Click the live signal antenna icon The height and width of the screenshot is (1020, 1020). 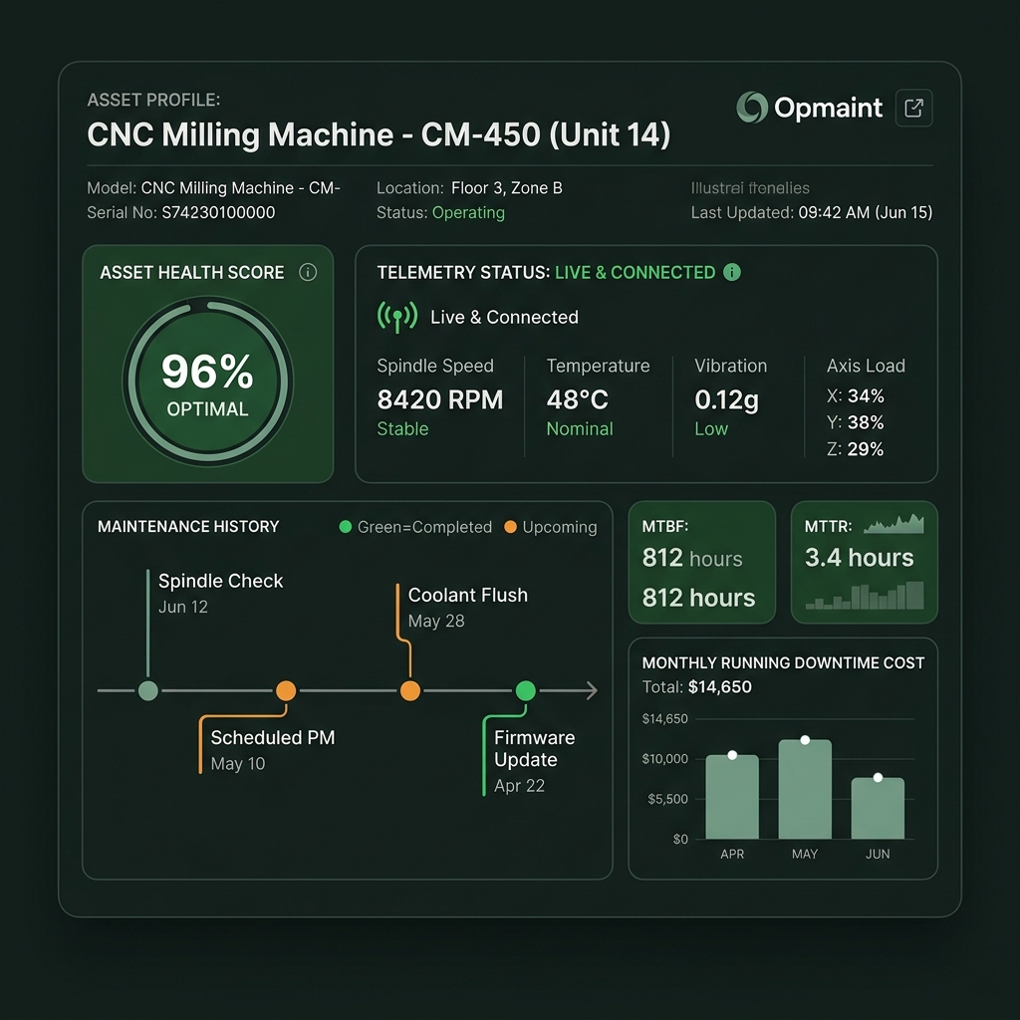tap(397, 317)
